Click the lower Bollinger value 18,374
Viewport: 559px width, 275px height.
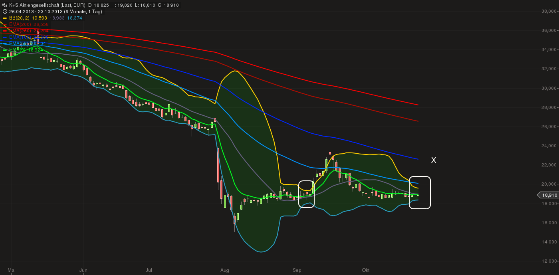[75, 18]
